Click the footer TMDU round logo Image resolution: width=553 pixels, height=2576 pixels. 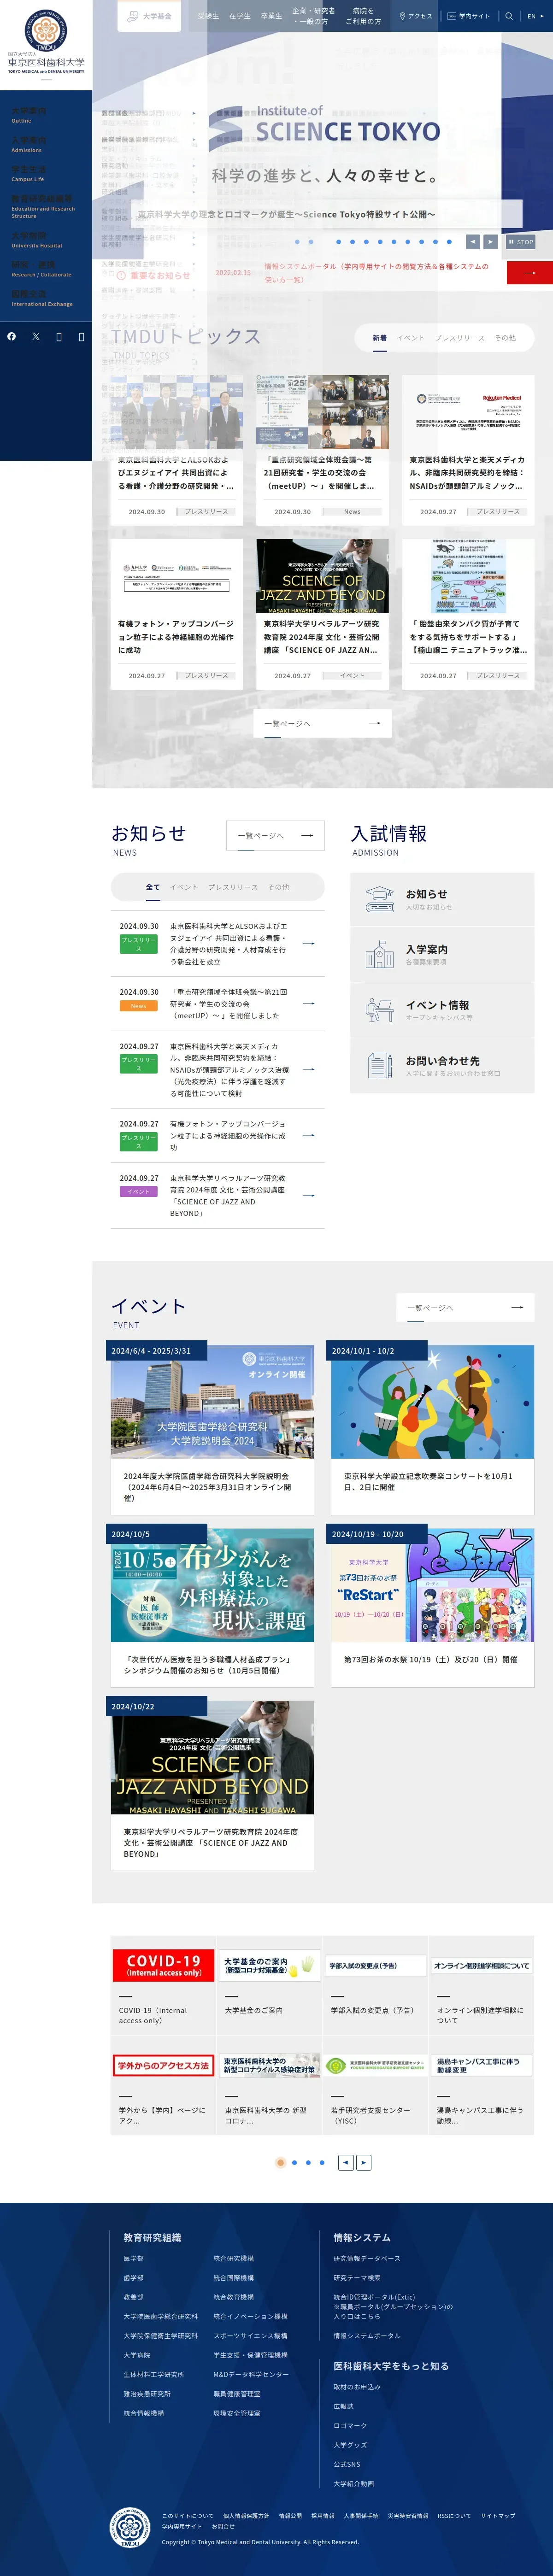coord(129,2527)
